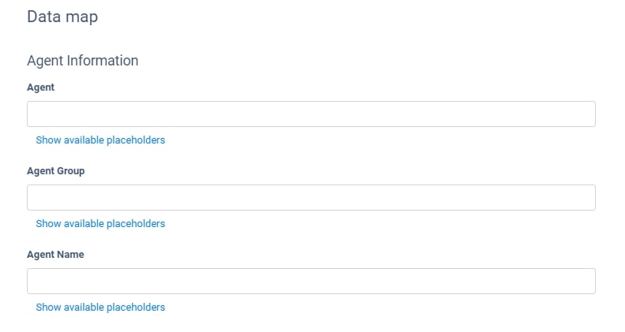Place cursor in the first text box
Viewport: 625px width, 332px height.
click(311, 114)
